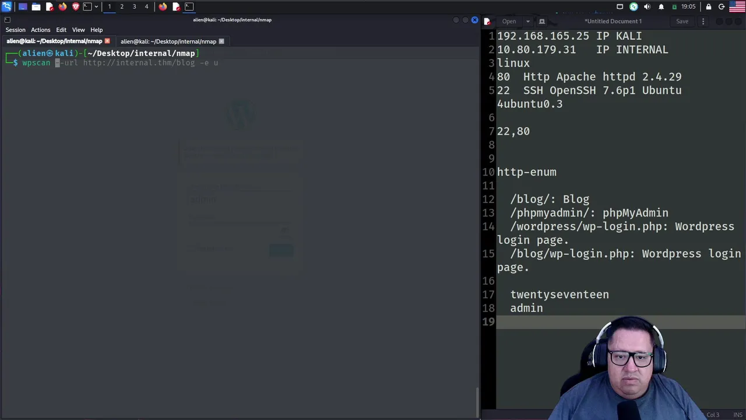Click the 'linux' line in the editor

(513, 63)
